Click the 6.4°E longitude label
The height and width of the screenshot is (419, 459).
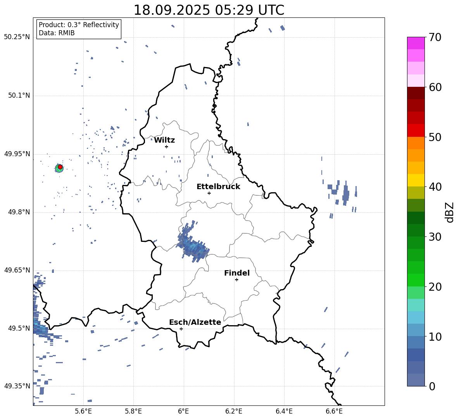pyautogui.click(x=284, y=411)
